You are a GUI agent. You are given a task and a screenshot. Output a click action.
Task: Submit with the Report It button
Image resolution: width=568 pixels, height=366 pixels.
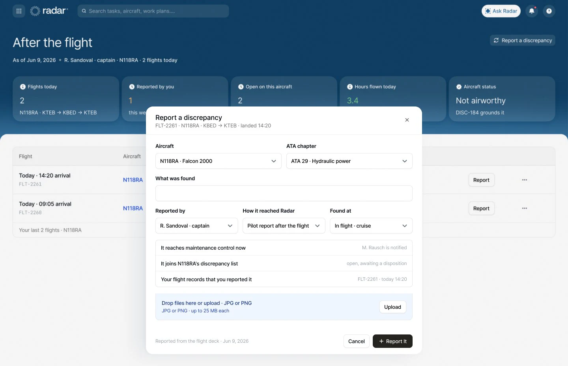pos(392,341)
